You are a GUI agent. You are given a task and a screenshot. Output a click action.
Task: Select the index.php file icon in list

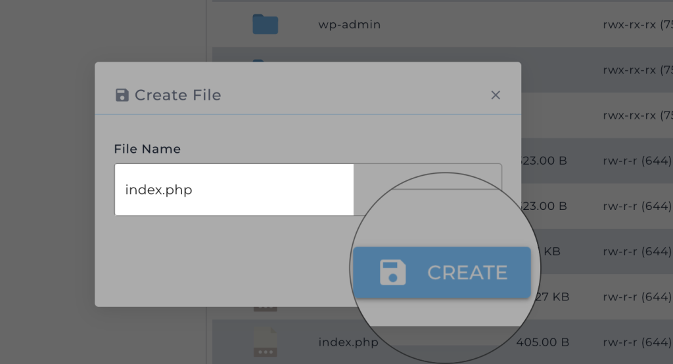click(x=266, y=342)
